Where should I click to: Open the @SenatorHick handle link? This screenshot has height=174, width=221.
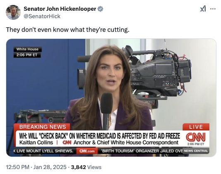click(x=42, y=16)
